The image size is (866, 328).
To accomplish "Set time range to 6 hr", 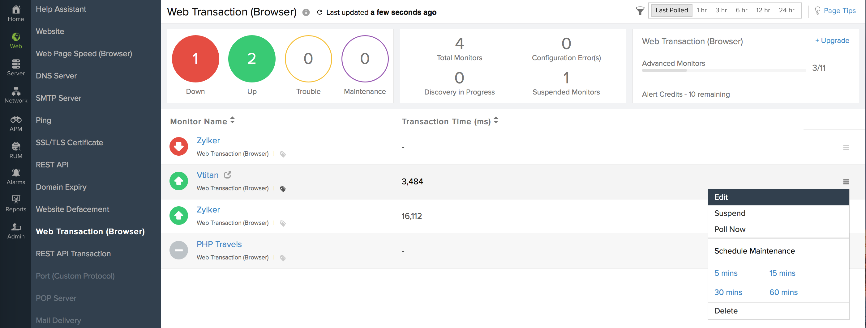I will (x=741, y=11).
